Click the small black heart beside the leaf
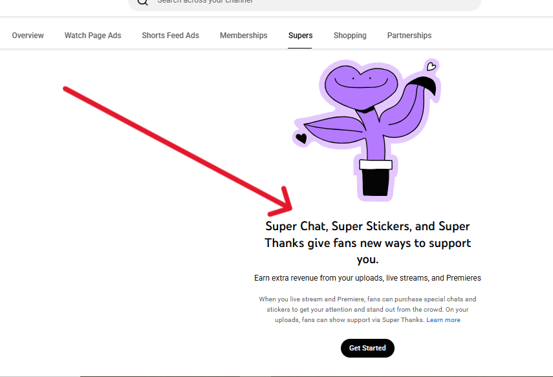This screenshot has width=553, height=377. [301, 138]
